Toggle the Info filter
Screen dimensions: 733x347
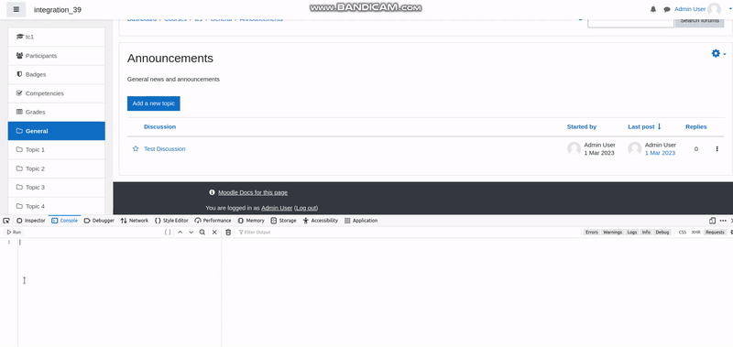tap(646, 233)
